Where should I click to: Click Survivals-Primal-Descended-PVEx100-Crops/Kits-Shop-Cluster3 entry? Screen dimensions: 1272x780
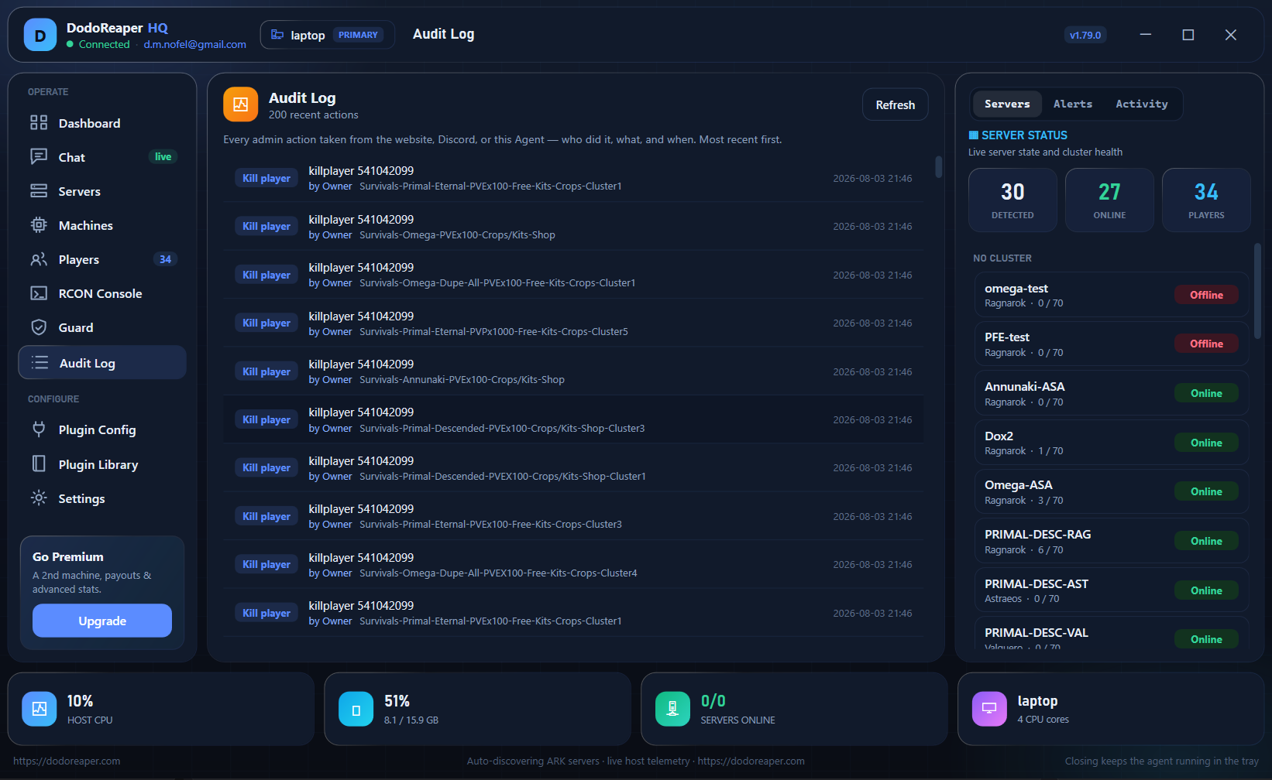tap(573, 419)
